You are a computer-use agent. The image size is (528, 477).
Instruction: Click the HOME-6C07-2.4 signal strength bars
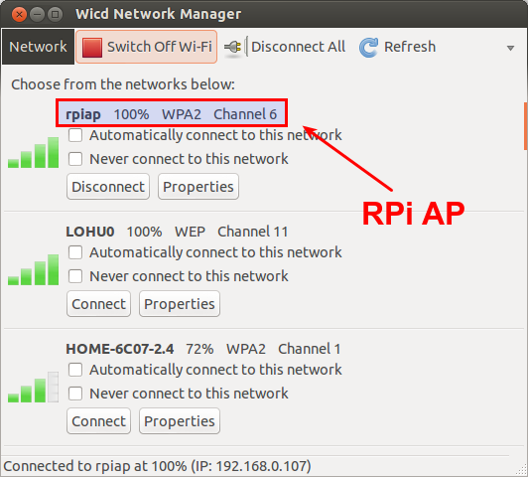coord(33,387)
